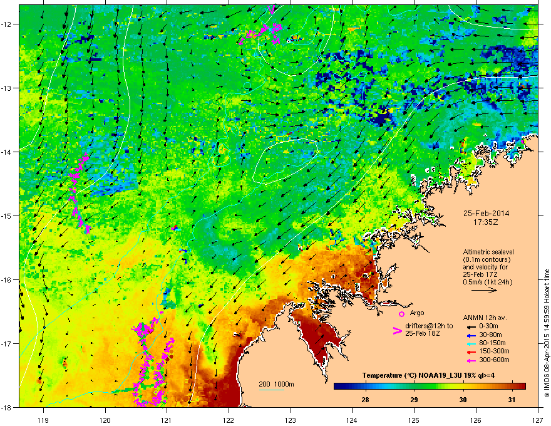Click the 'Argo' legend label
551x426 pixels.
pyautogui.click(x=417, y=313)
